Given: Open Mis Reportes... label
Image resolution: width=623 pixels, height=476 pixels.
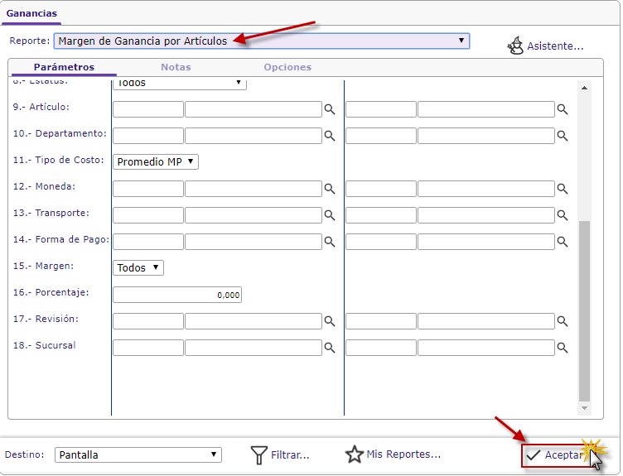Looking at the screenshot, I should tap(403, 454).
